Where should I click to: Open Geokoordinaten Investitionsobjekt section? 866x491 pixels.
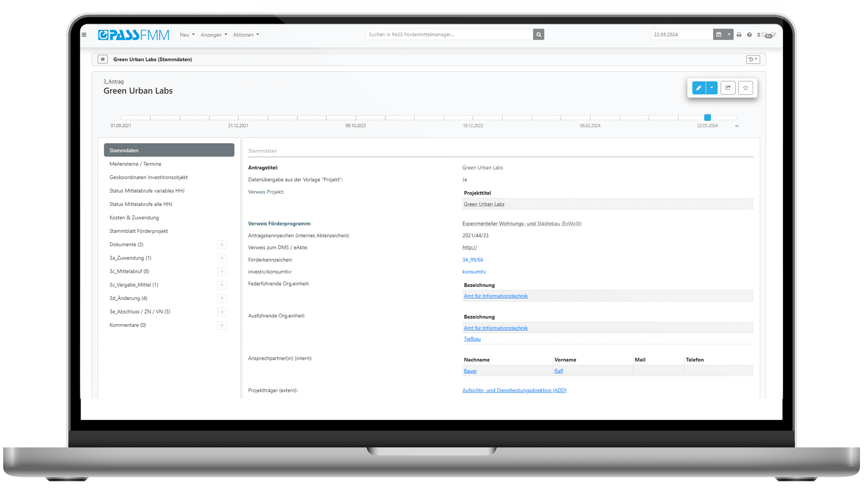click(148, 177)
